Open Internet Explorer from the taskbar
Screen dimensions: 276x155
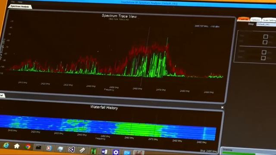click(6, 145)
